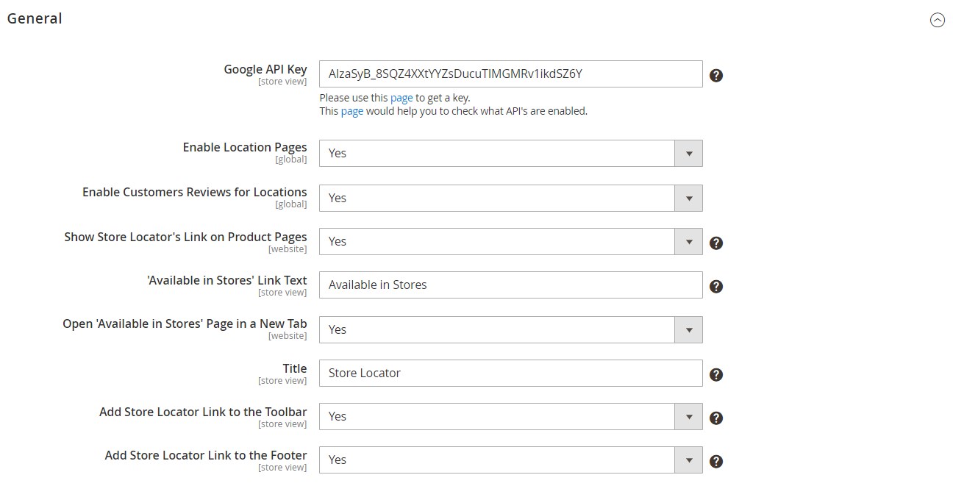View help icon beside Show Store Locator's Link setting
The height and width of the screenshot is (486, 953).
point(715,242)
